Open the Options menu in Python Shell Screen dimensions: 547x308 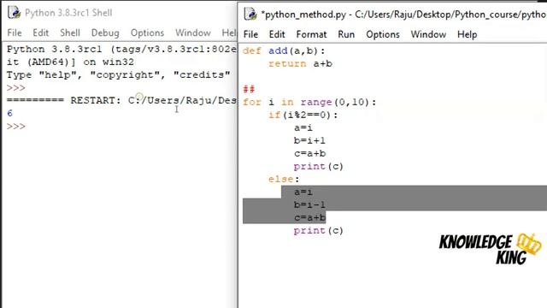(147, 33)
